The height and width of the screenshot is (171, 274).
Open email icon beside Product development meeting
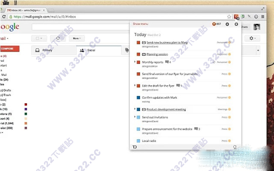144,109
